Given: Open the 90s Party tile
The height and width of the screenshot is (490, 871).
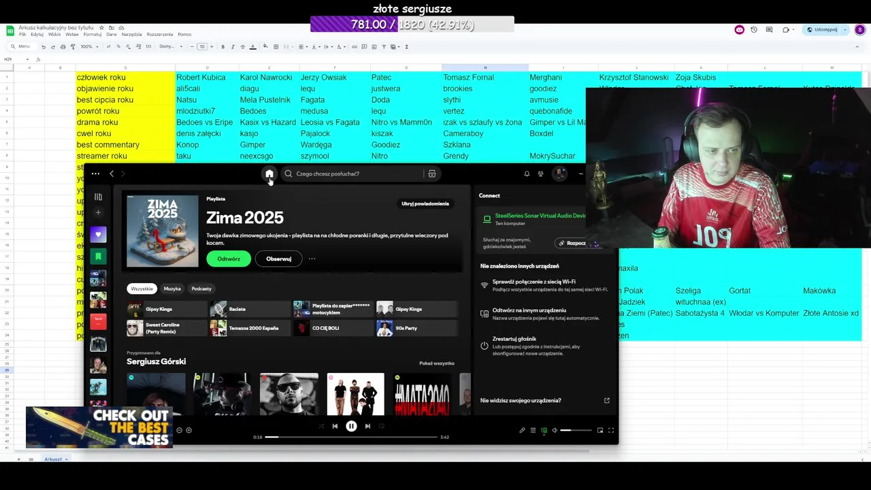Looking at the screenshot, I should [x=416, y=328].
